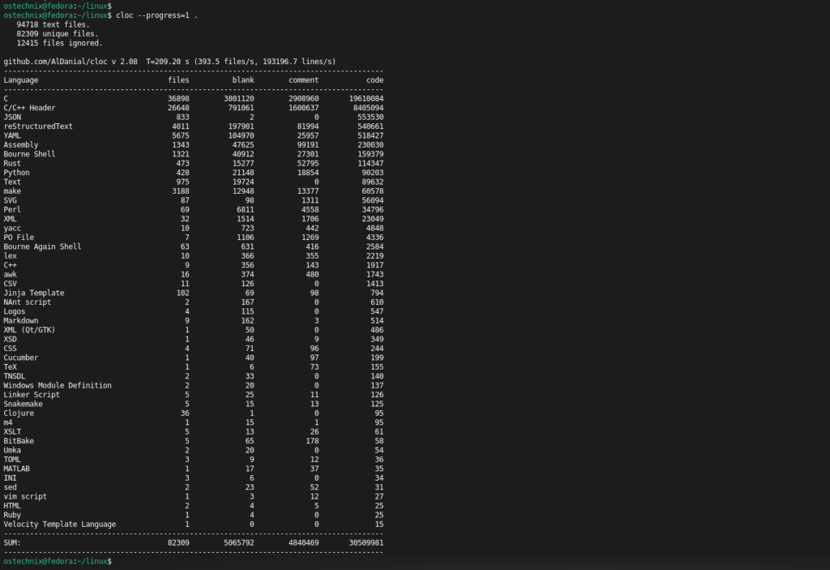Click the 'TeX' language name
830x570 pixels.
(x=10, y=367)
